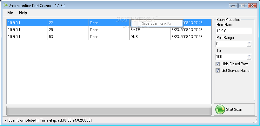Click the scan progress bar
This screenshot has width=260, height=126.
pos(109,110)
